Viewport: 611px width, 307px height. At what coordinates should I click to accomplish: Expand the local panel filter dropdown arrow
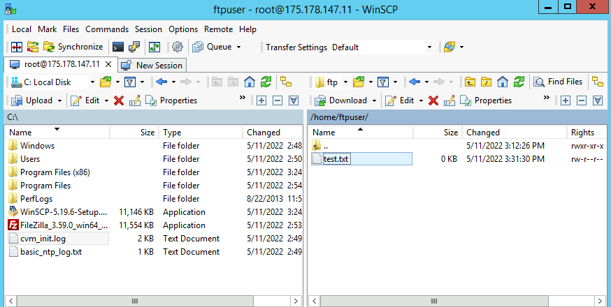(142, 82)
